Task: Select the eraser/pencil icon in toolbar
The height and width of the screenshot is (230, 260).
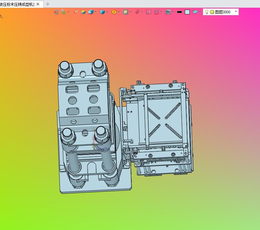Action: 76,12
